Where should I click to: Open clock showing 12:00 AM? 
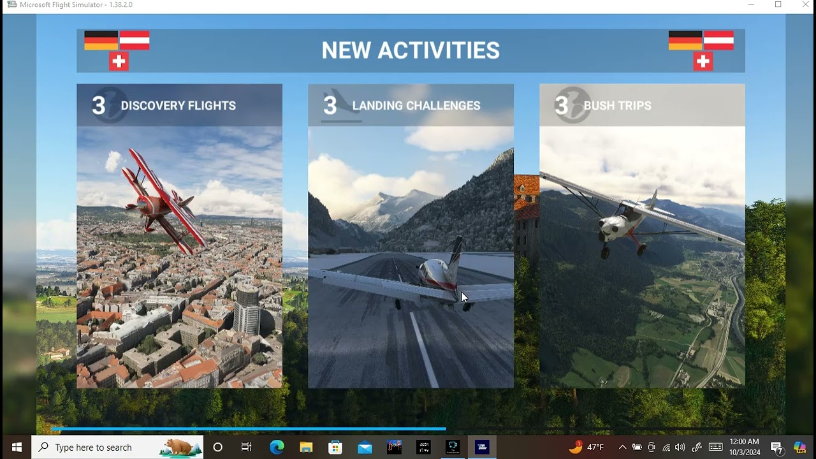(745, 447)
